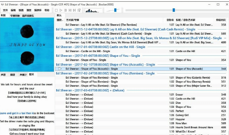The image size is (229, 135).
Task: Click the Shape of You album cover art
Action: (x=27, y=45)
